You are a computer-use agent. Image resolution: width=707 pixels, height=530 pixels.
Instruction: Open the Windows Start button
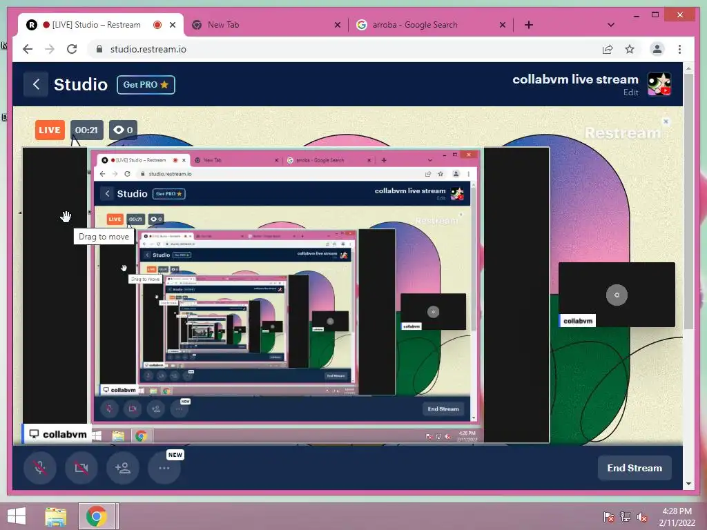tap(17, 516)
